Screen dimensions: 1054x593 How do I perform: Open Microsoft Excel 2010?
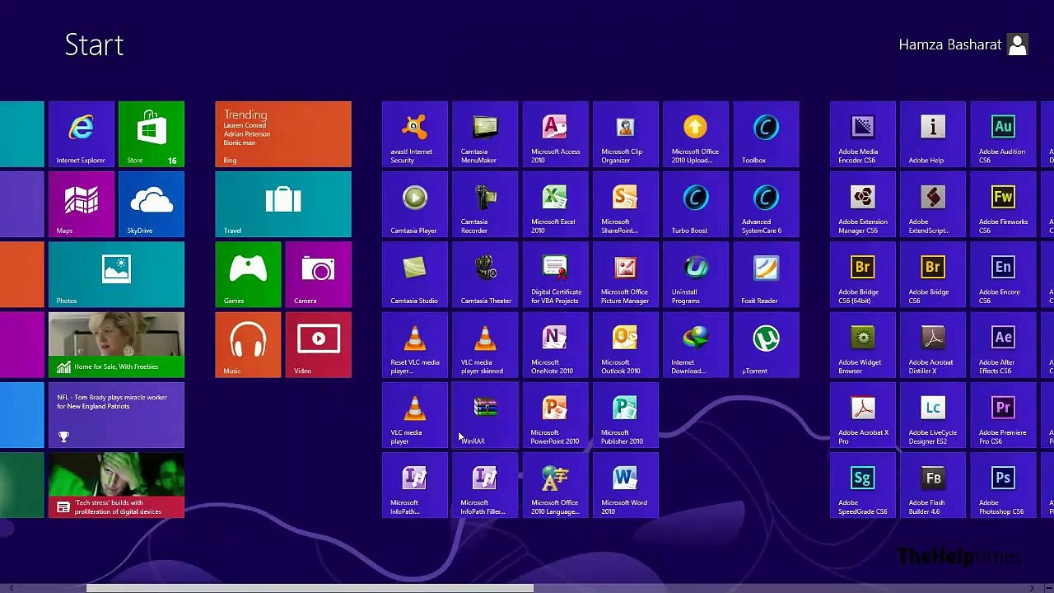pos(555,204)
